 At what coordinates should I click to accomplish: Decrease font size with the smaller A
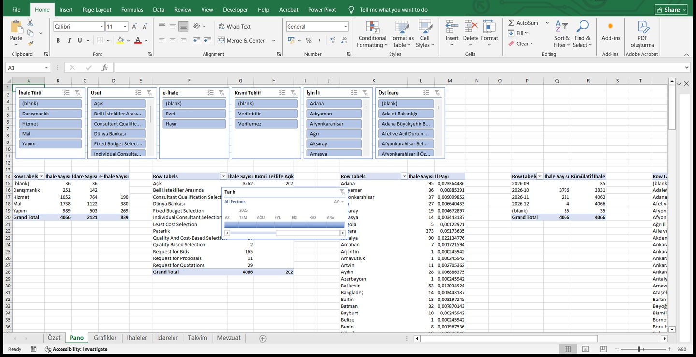click(145, 27)
